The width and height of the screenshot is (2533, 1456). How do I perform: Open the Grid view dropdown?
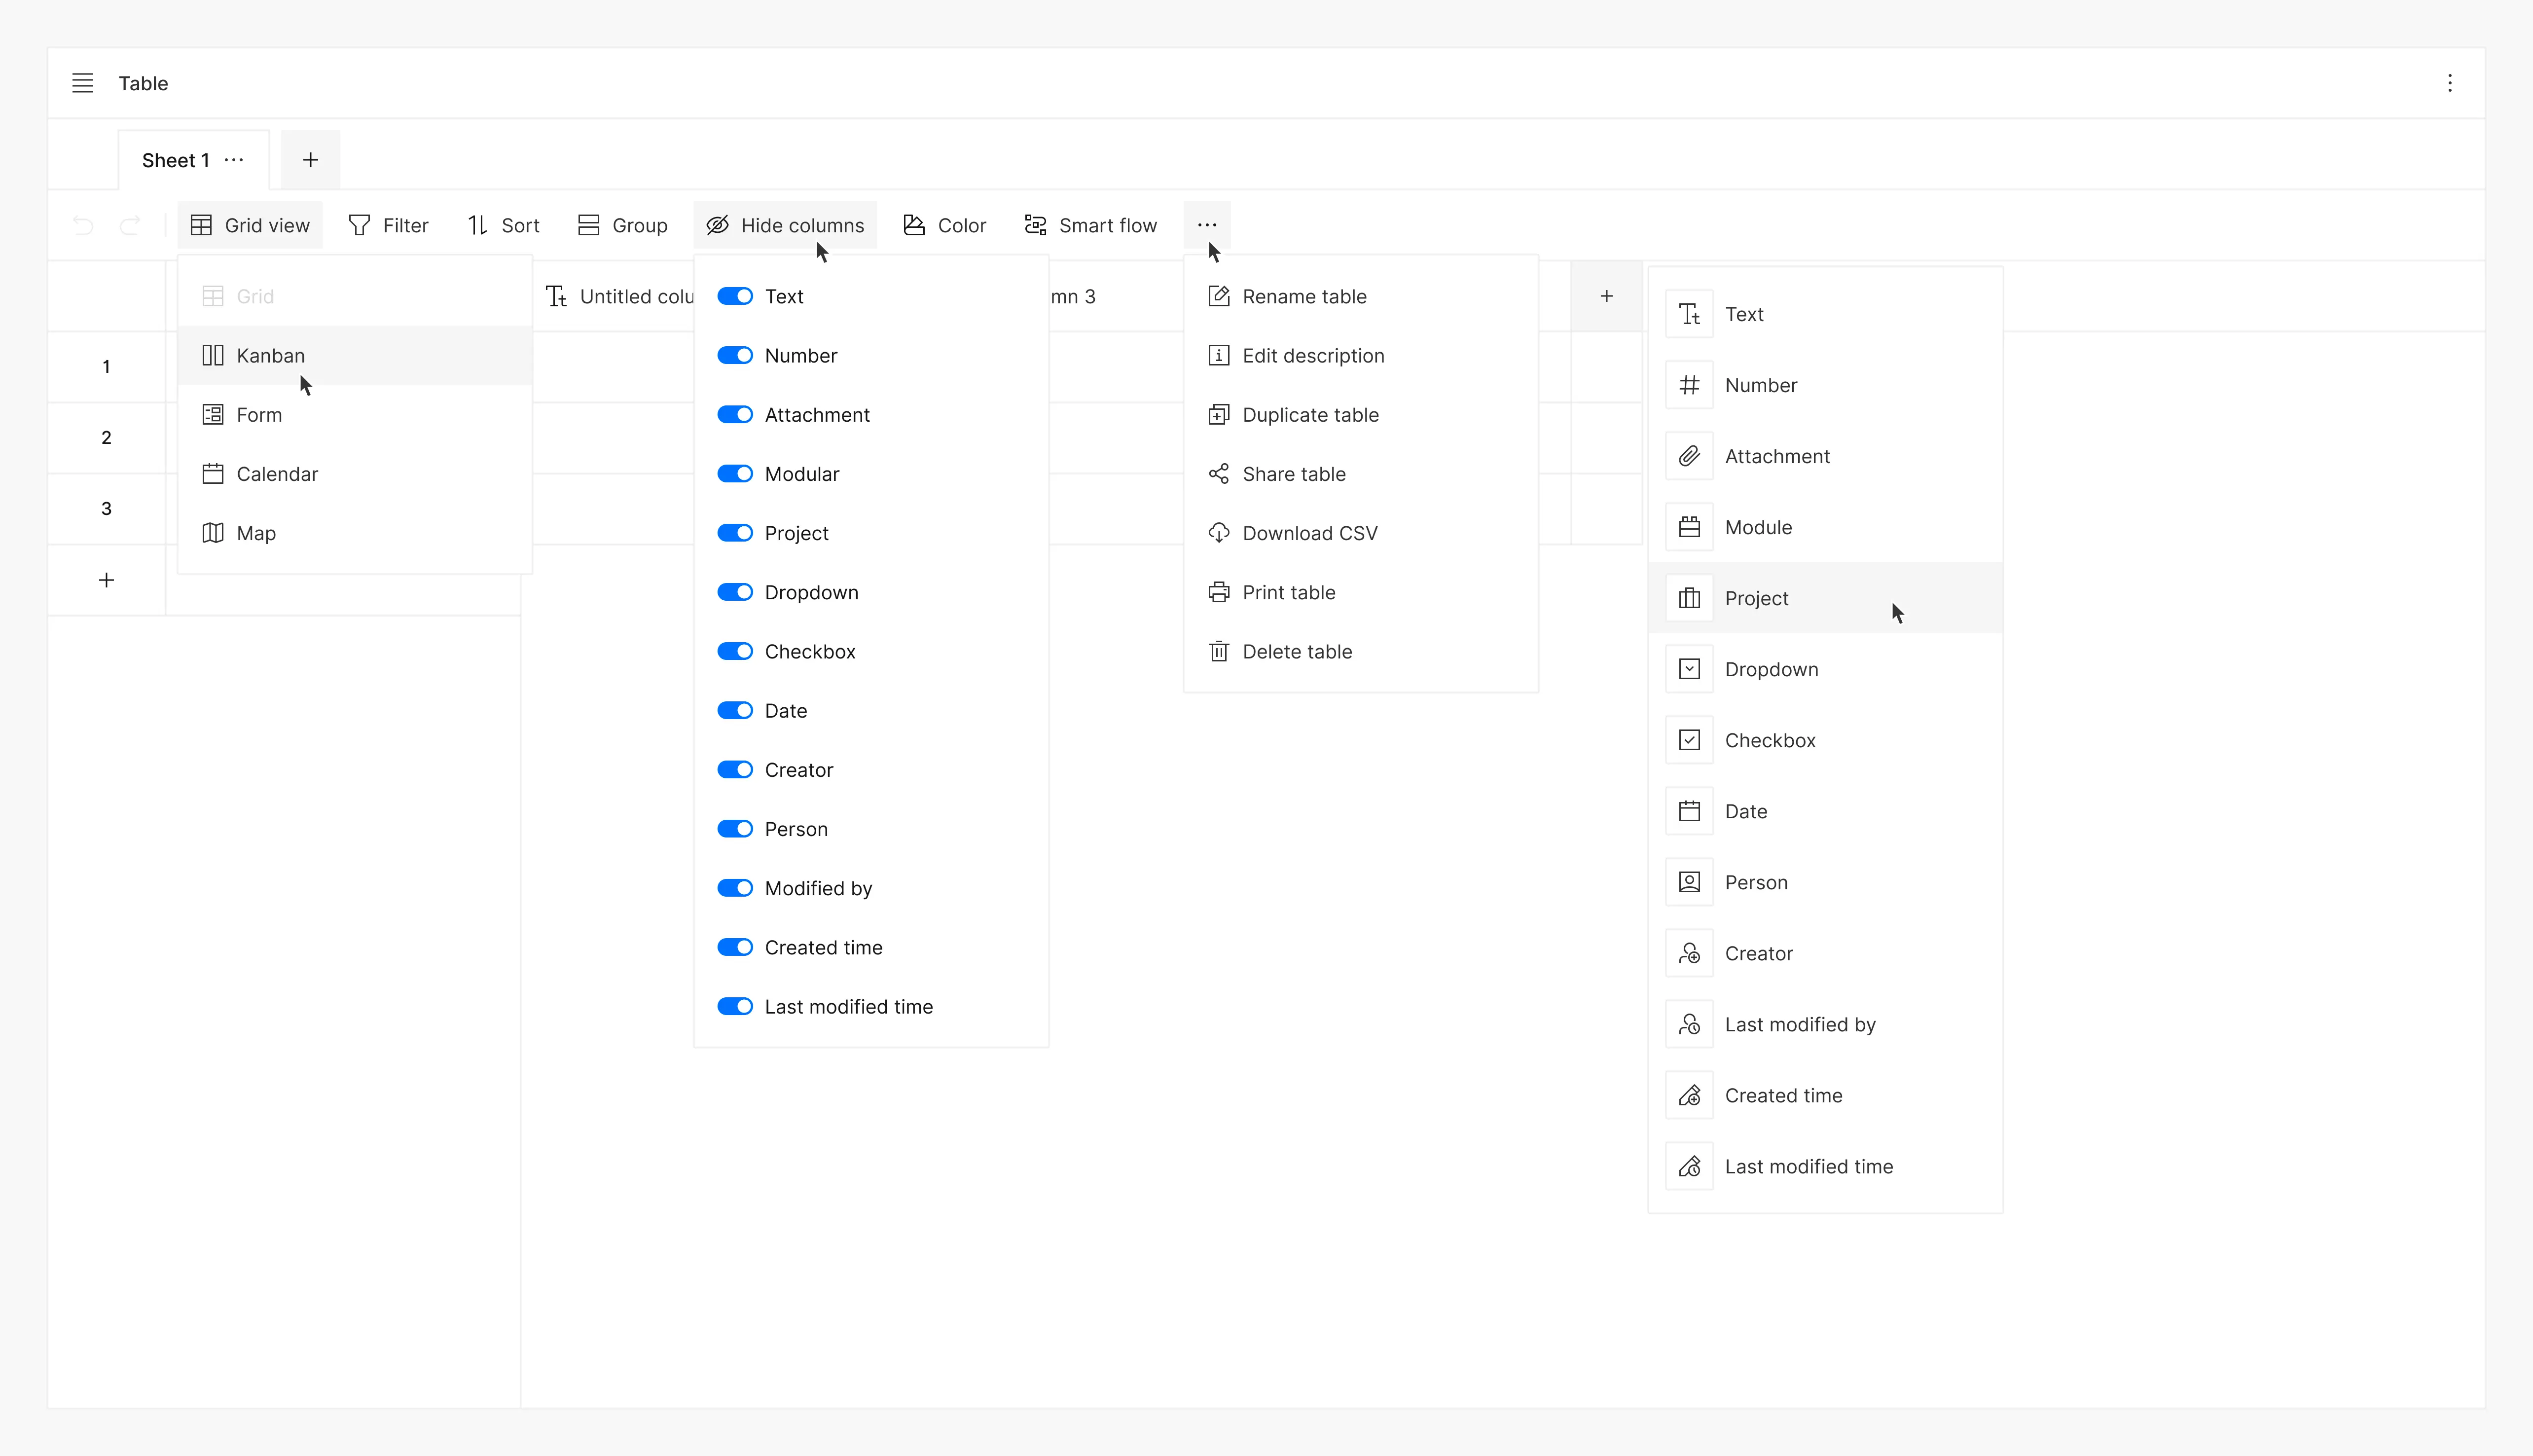click(250, 225)
